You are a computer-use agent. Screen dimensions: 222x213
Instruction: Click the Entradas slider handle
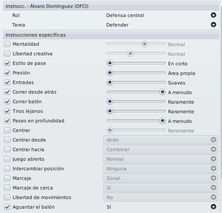click(110, 82)
